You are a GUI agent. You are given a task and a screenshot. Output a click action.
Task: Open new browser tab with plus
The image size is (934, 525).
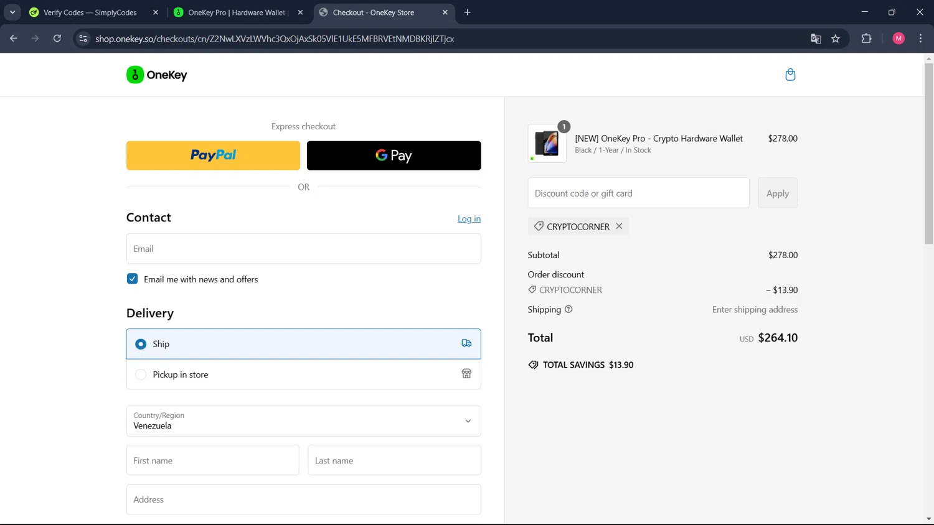[468, 12]
